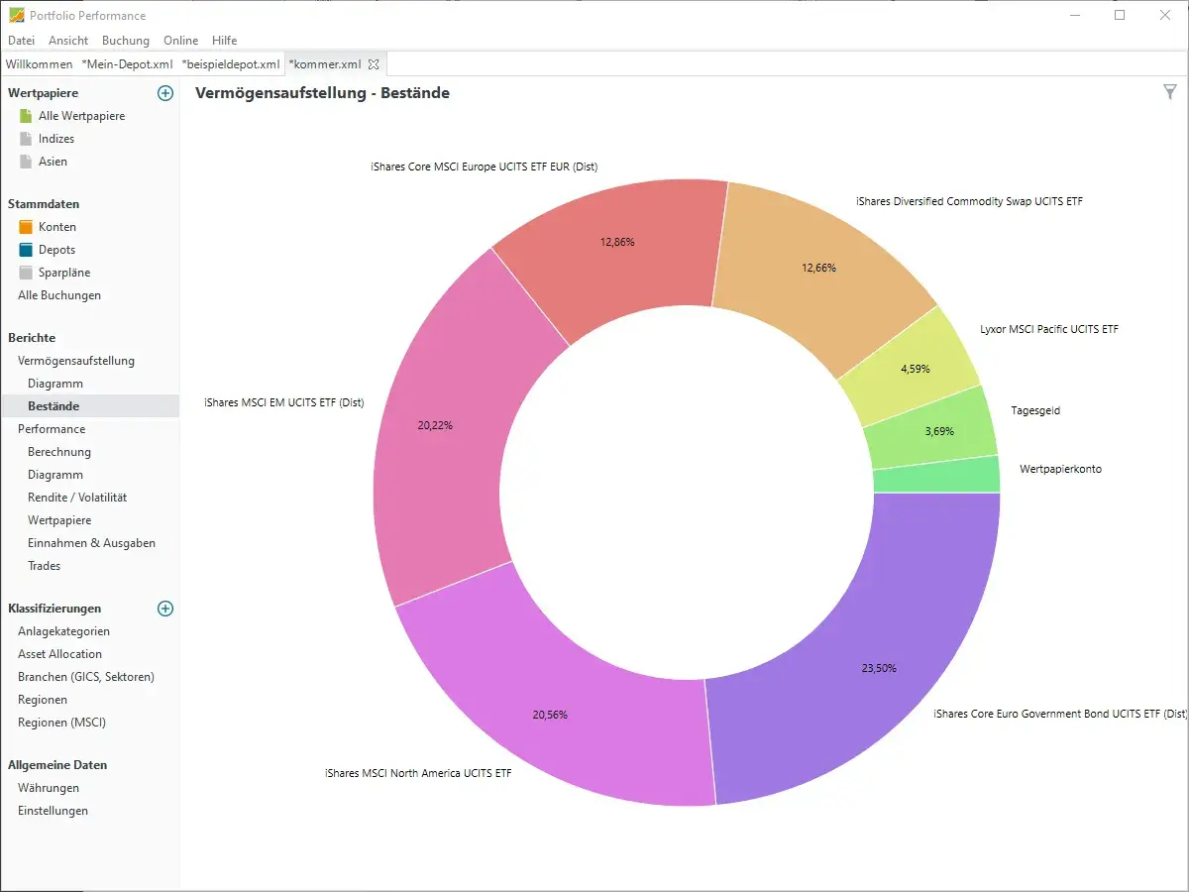Open Berechnung under Performance
Viewport: 1189px width, 892px height.
[59, 452]
